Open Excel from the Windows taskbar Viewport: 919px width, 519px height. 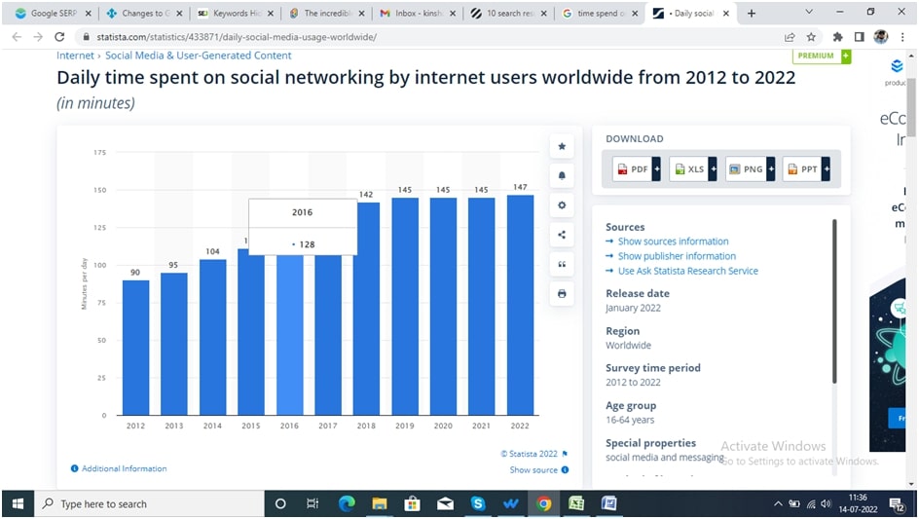[576, 503]
